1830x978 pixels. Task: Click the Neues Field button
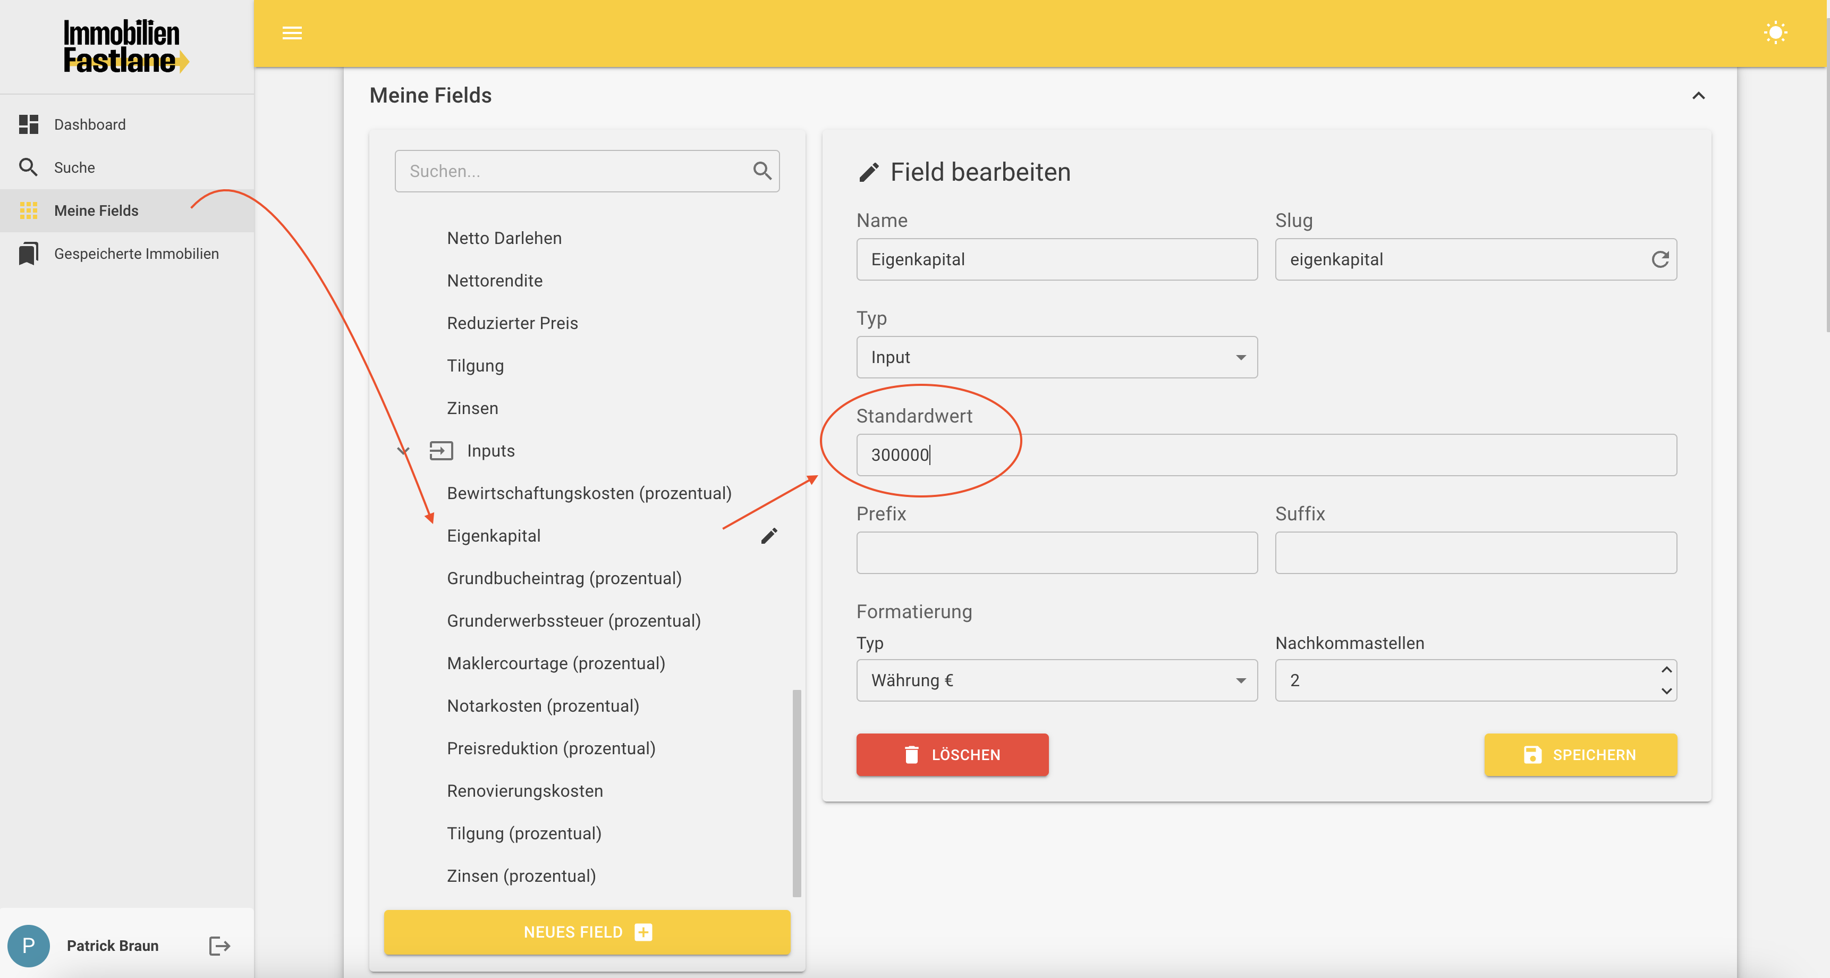point(587,932)
